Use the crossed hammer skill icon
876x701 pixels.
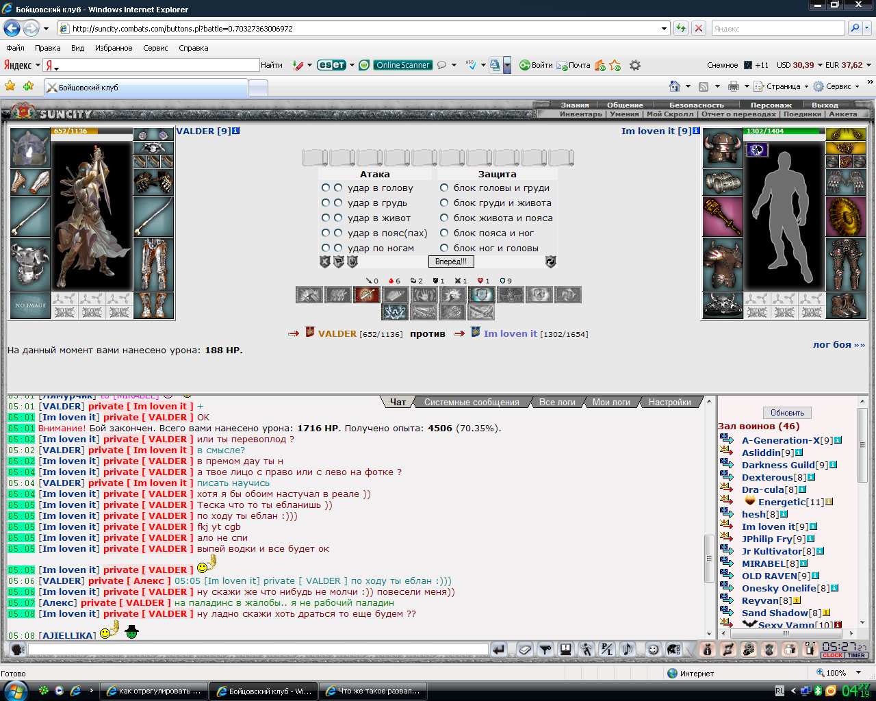tap(309, 295)
